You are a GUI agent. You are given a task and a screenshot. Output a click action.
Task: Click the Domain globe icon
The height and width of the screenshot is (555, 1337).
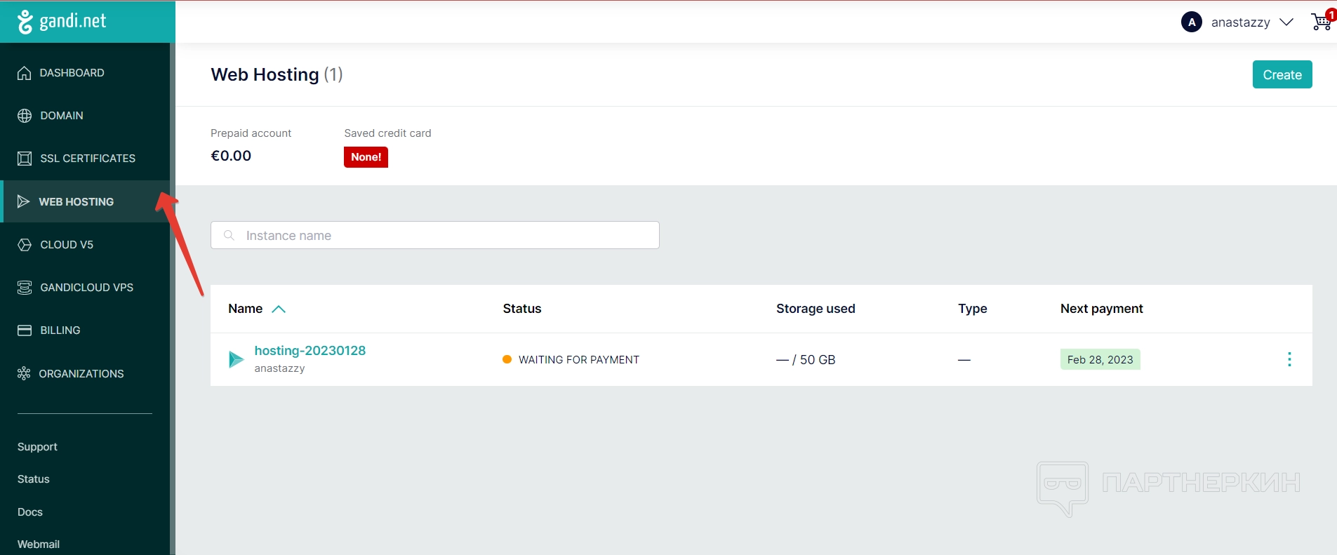pos(25,116)
